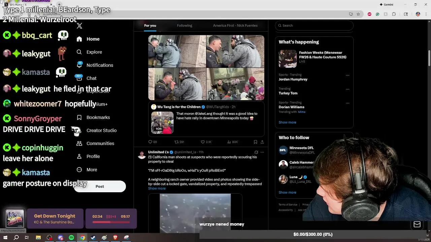
Task: Open more options for Unlimited L's post
Action: [262, 152]
